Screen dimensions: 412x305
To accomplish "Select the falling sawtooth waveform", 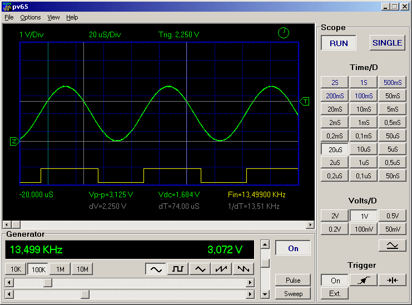I will pos(243,269).
